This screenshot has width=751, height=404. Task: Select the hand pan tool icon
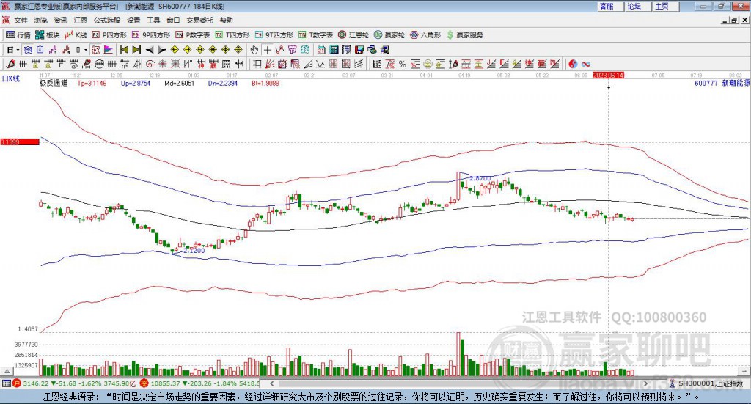pyautogui.click(x=254, y=50)
